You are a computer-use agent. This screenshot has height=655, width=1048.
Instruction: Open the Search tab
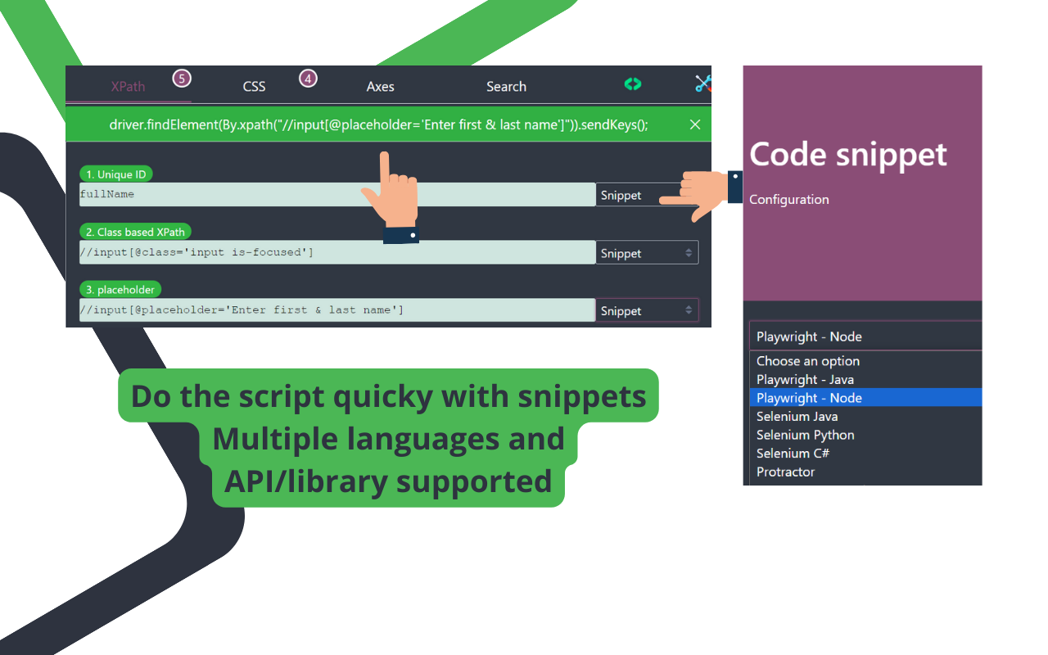click(506, 87)
